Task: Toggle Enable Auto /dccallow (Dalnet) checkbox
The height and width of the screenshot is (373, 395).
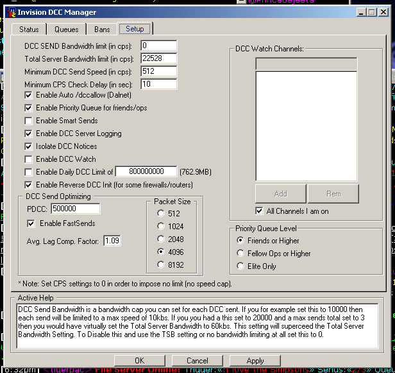Action: click(29, 95)
